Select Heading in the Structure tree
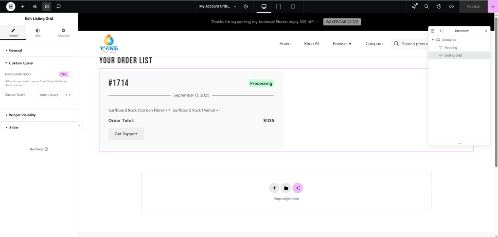The image size is (498, 237). click(450, 48)
